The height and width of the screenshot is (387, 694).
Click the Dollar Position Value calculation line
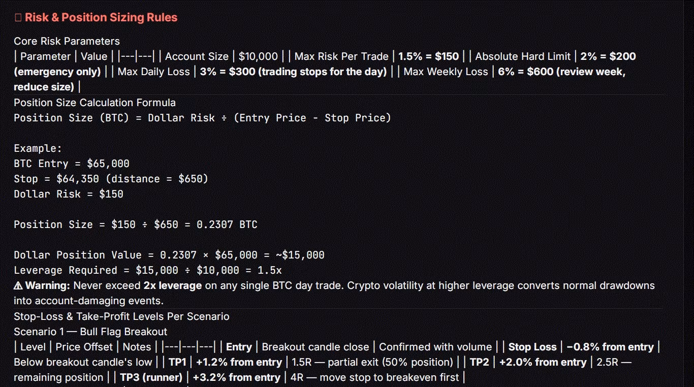pyautogui.click(x=169, y=255)
